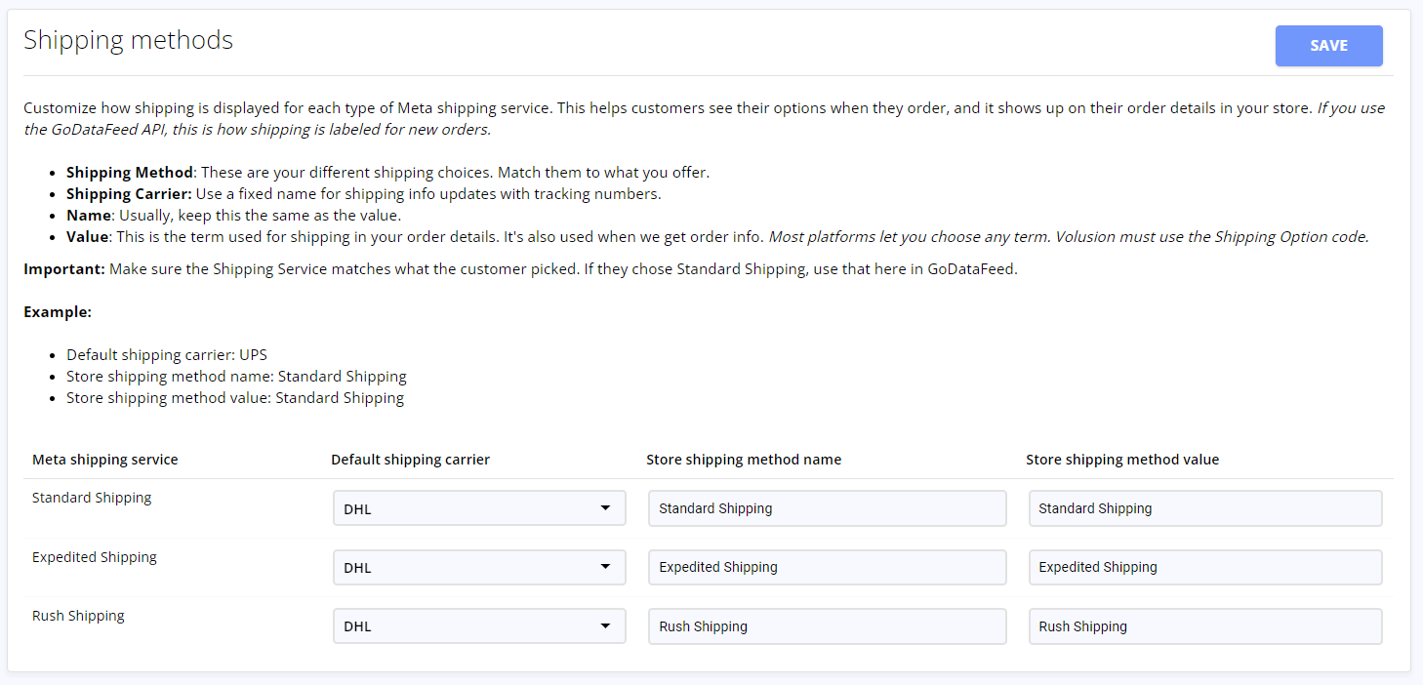1423x685 pixels.
Task: Click the Meta shipping service column header
Action: (x=105, y=460)
